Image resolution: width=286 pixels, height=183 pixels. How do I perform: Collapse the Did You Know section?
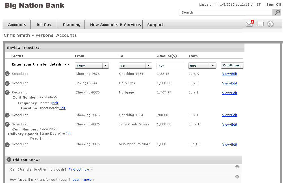(9, 160)
